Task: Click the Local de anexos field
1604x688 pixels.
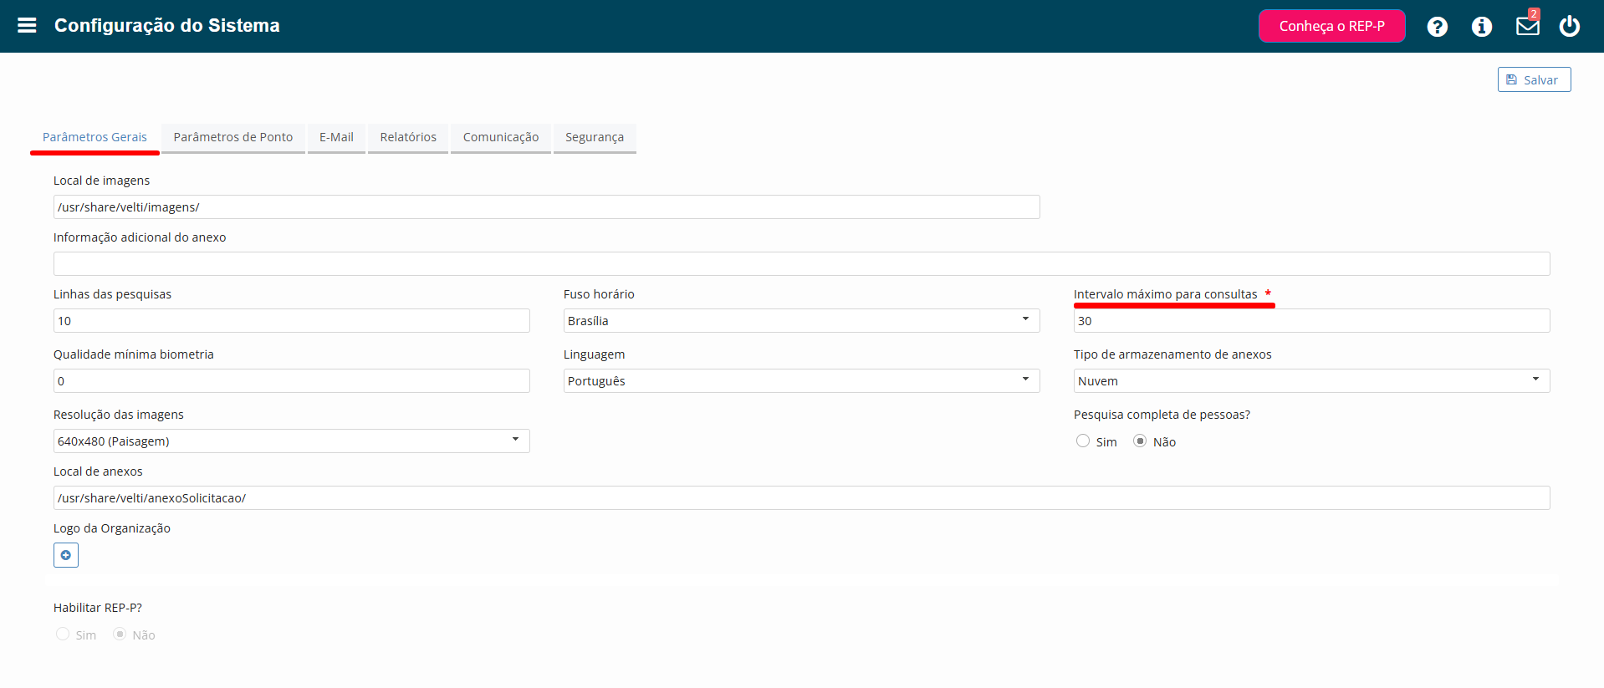Action: pos(801,498)
